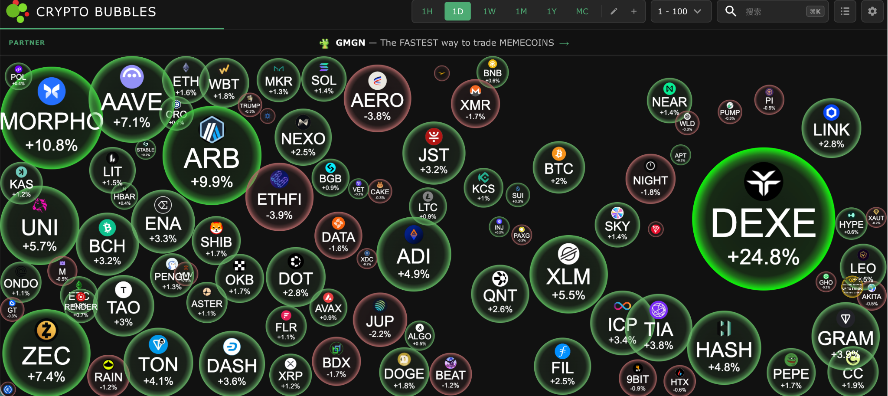Select the BTC bubble
Screen dimensions: 888x396
[x=558, y=167]
